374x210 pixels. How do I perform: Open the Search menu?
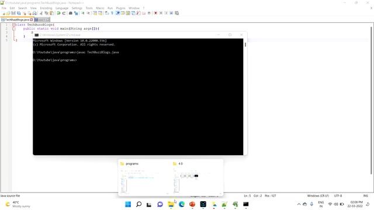click(x=23, y=8)
